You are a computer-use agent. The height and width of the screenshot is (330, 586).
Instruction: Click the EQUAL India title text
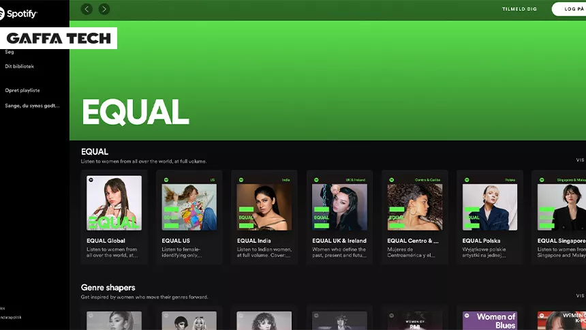tap(253, 241)
